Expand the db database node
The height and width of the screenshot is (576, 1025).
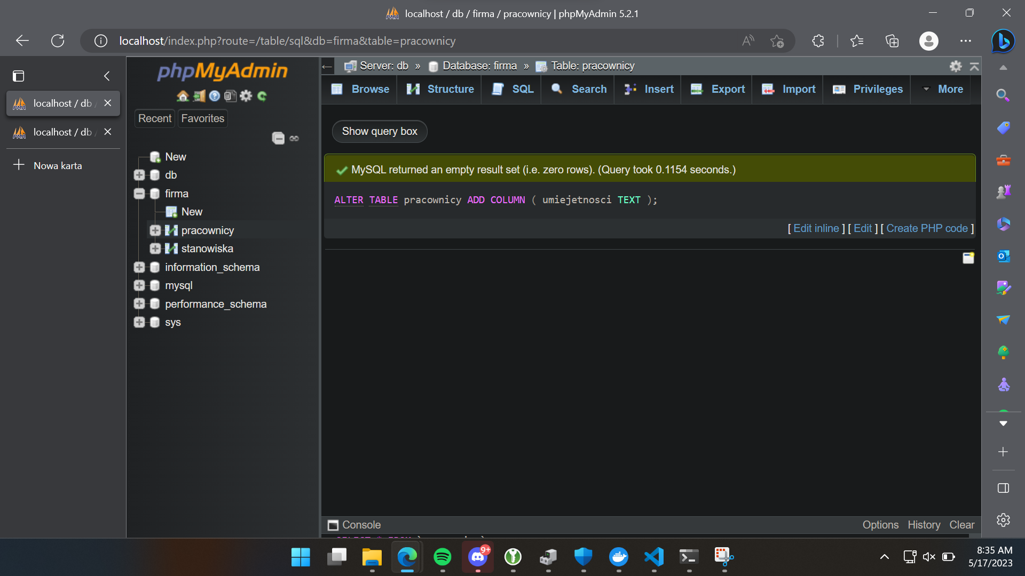coord(139,175)
